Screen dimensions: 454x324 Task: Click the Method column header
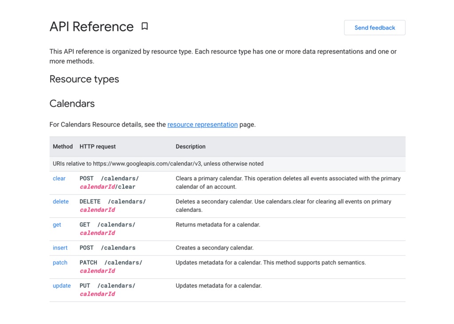(x=63, y=147)
